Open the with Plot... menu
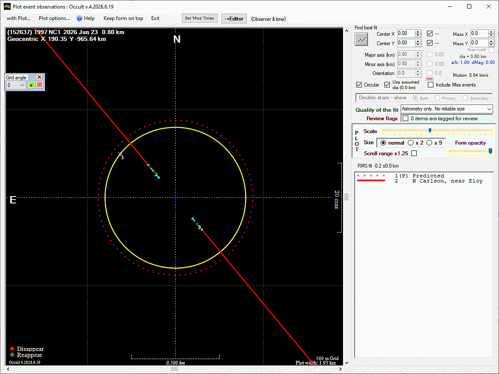Screen dimensions: 499x374 coord(19,18)
